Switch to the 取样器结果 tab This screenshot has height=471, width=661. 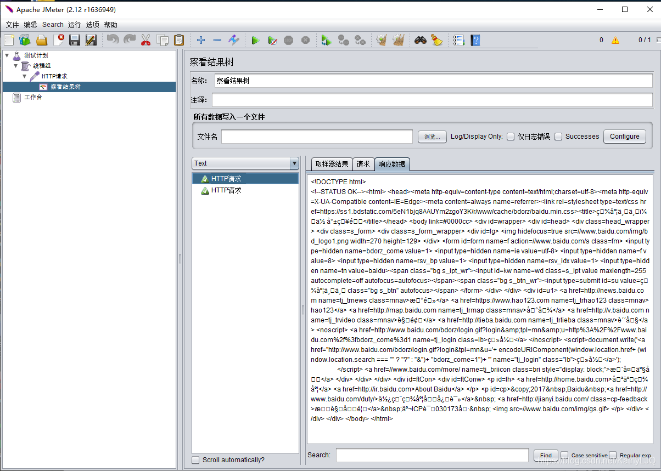pyautogui.click(x=332, y=164)
